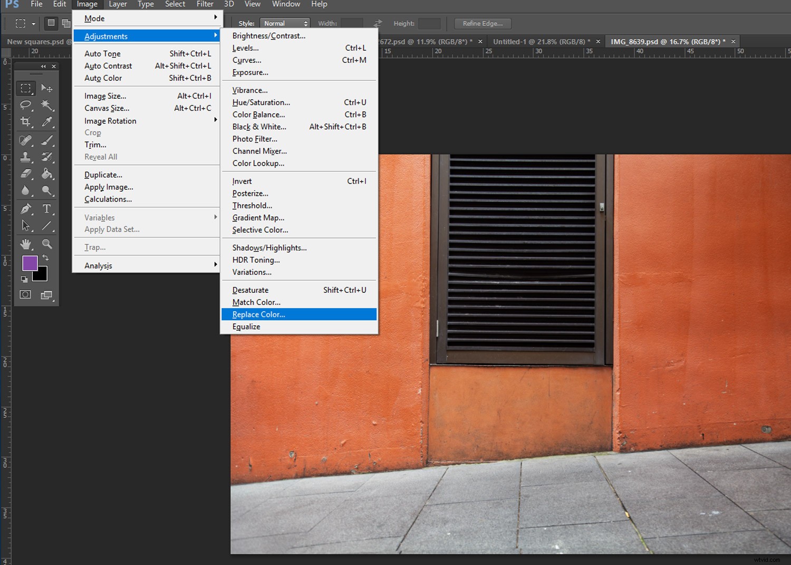
Task: Swap foreground and background colors
Action: pyautogui.click(x=45, y=257)
